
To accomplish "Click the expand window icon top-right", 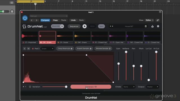I will [160, 12].
